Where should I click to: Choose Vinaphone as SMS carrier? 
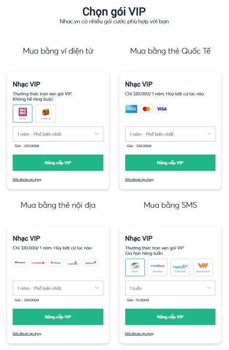pyautogui.click(x=180, y=267)
